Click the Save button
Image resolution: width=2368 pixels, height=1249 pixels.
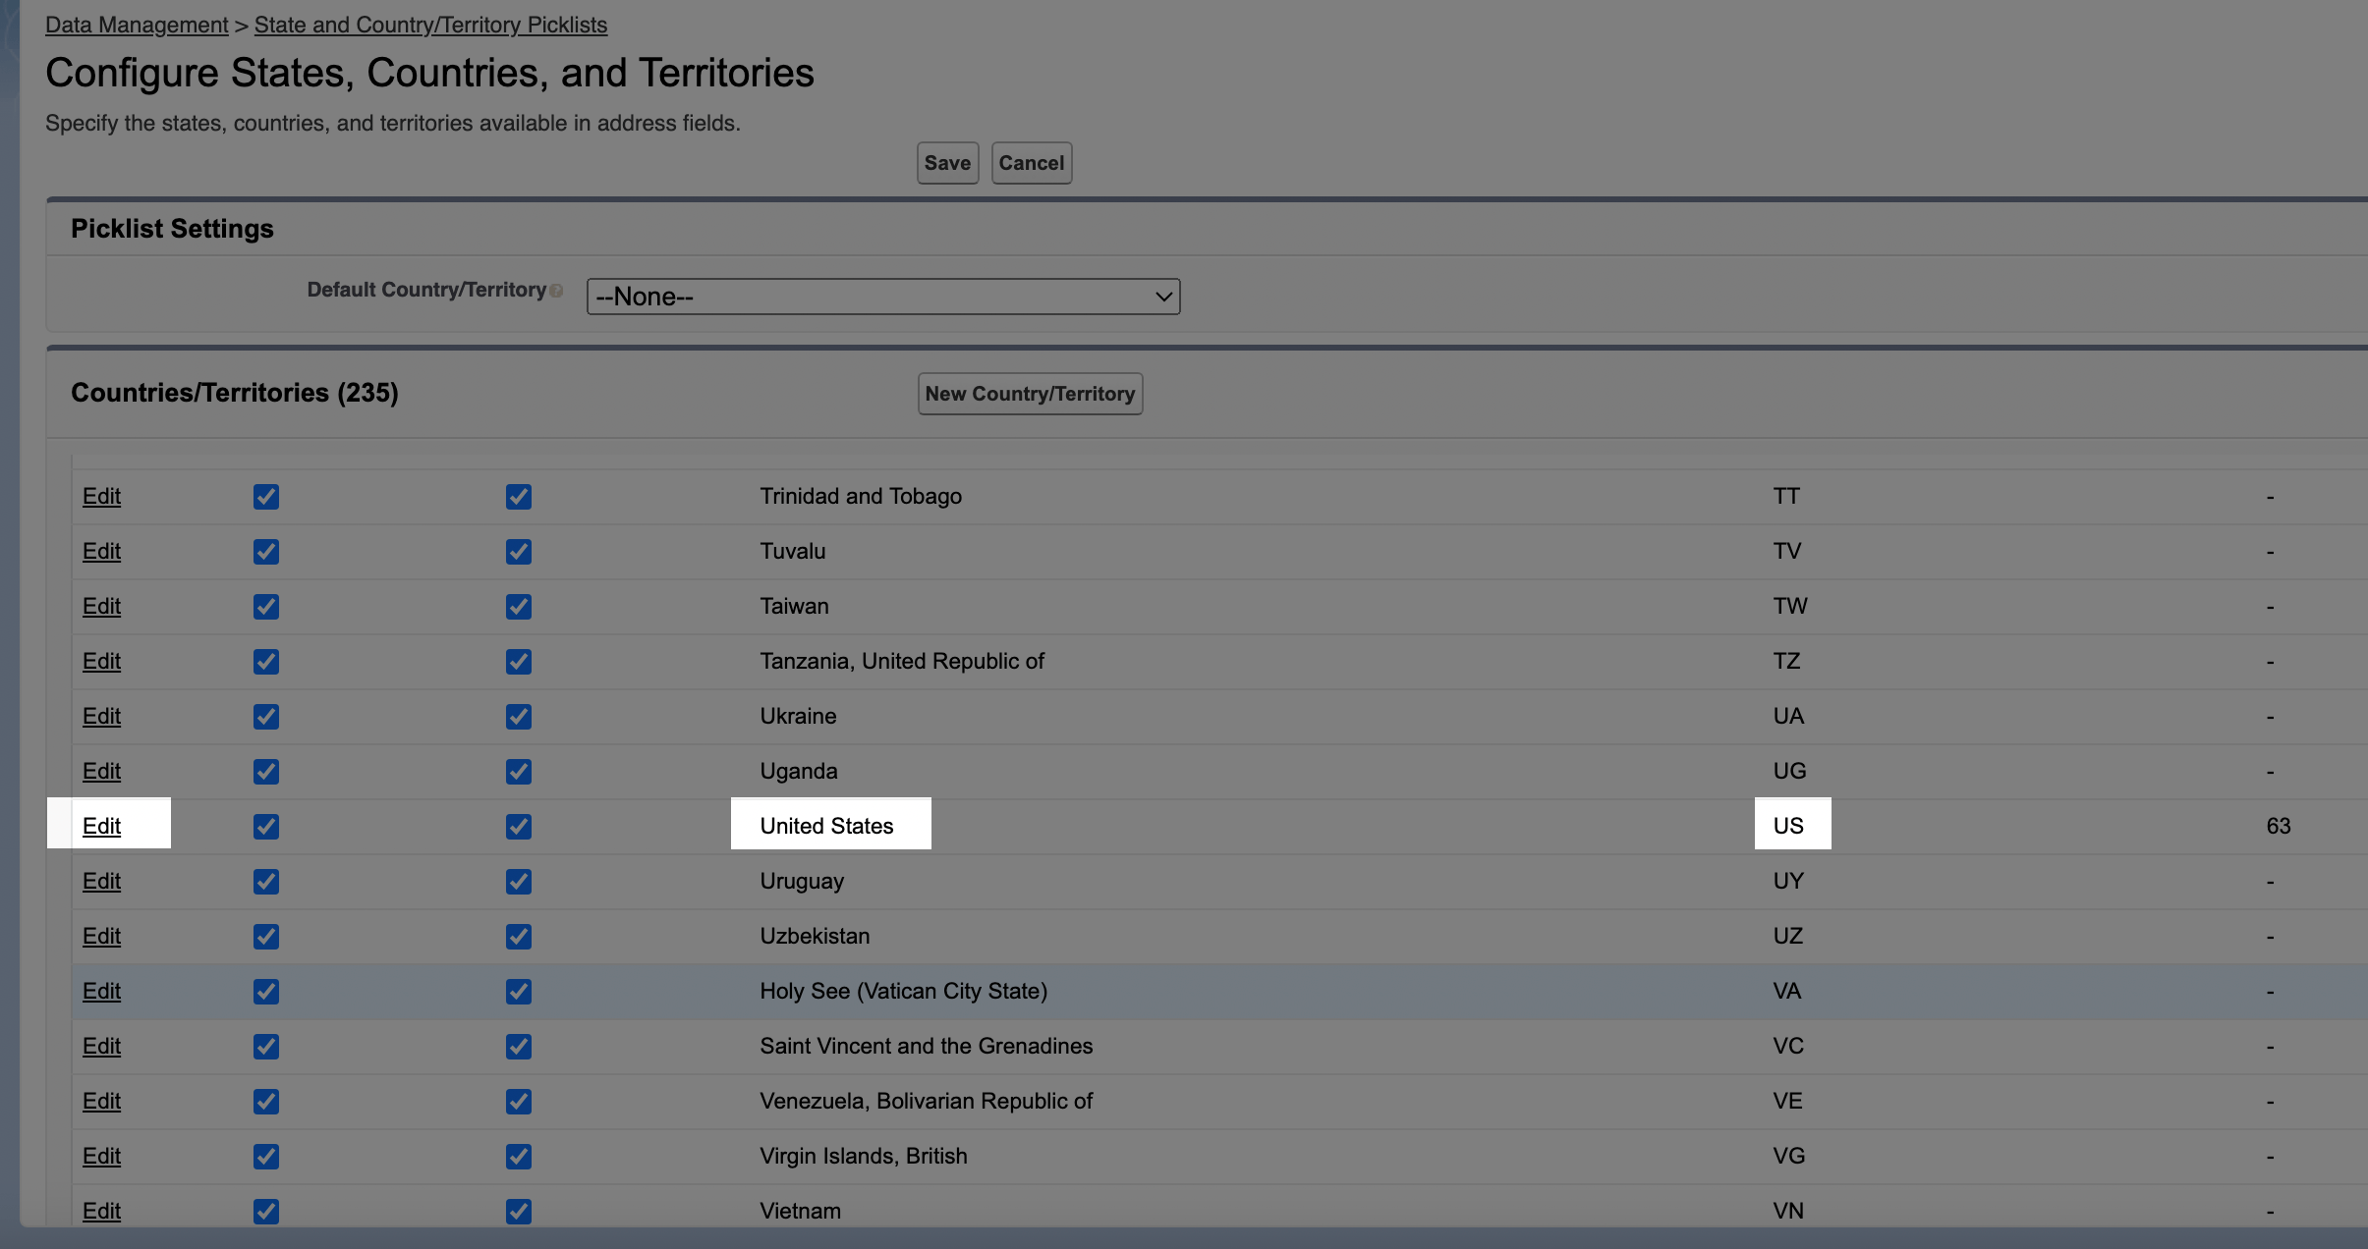947,163
